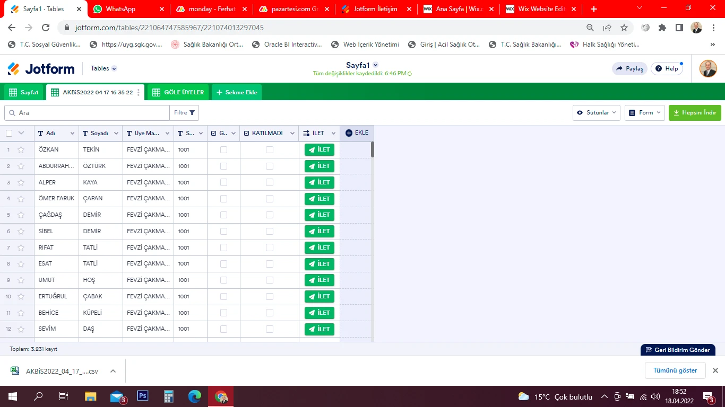The image size is (725, 407).
Task: Open the Help question mark icon
Action: [660, 68]
